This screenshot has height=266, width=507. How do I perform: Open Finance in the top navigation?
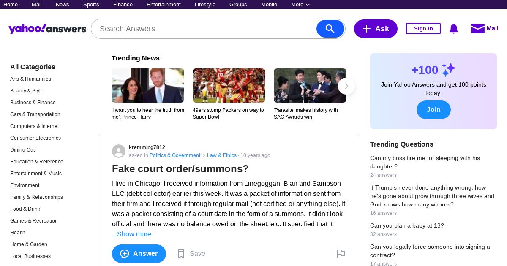point(123,5)
